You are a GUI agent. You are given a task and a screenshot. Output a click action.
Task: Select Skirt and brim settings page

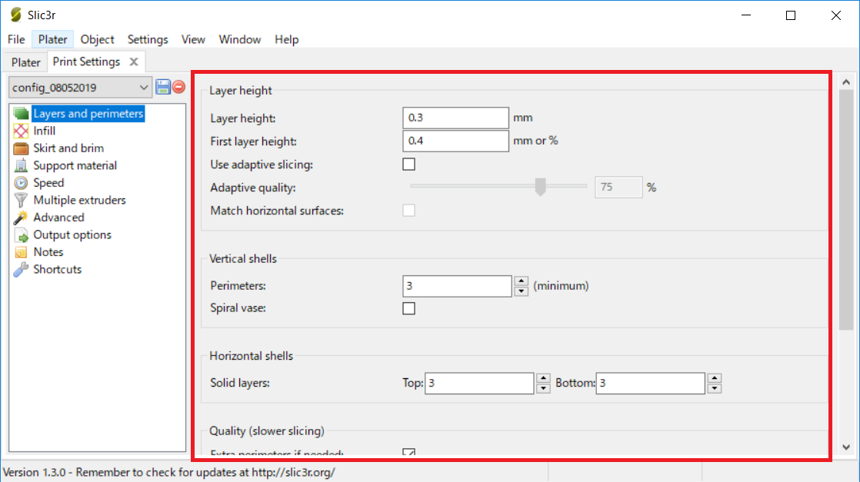pos(68,148)
